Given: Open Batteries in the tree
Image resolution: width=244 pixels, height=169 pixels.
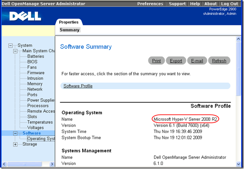Looking at the screenshot, I should coord(36,56).
